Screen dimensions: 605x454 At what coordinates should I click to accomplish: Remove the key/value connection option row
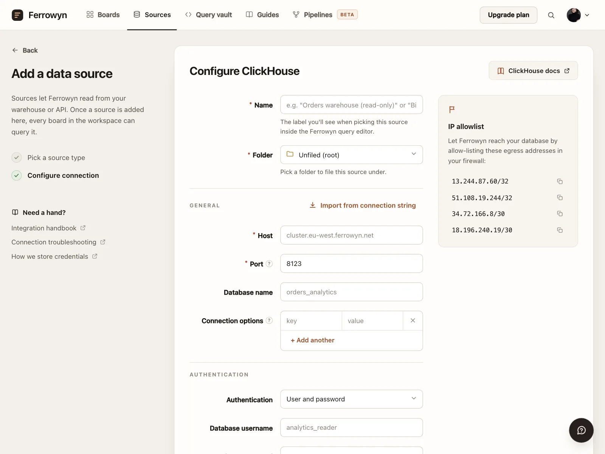pyautogui.click(x=413, y=320)
